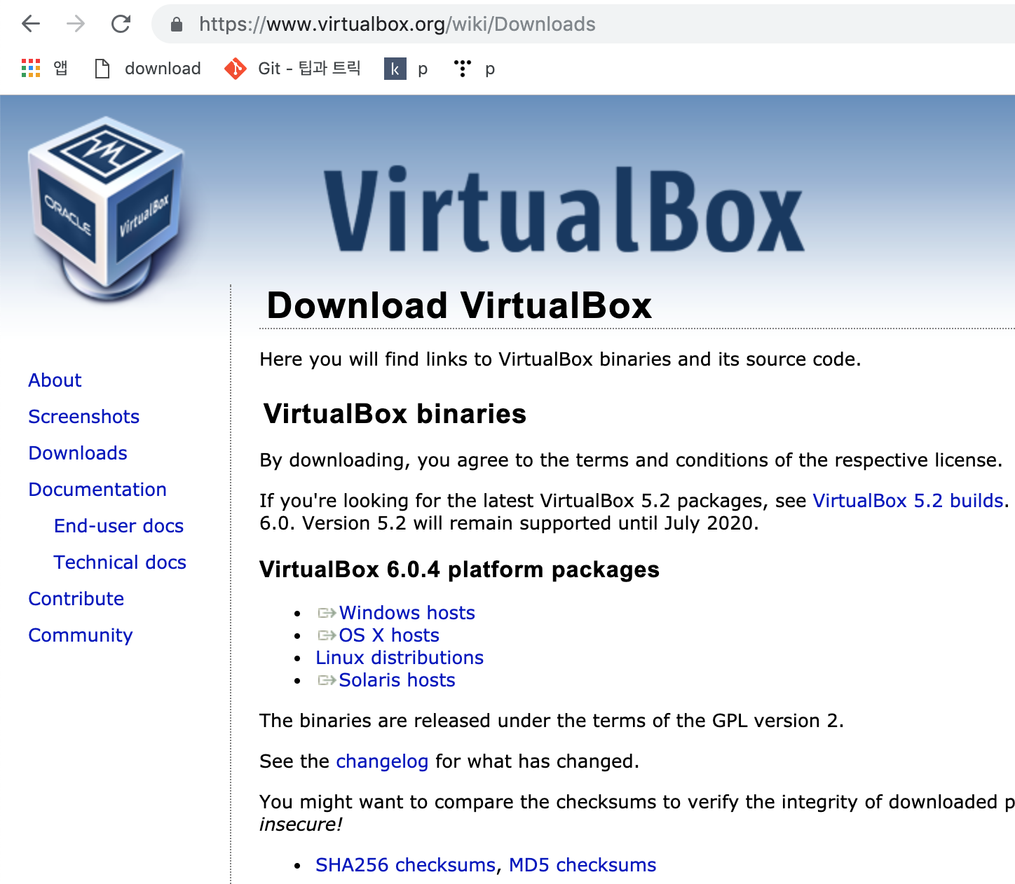The height and width of the screenshot is (884, 1015).
Task: Open the Linux distributions link
Action: point(400,658)
